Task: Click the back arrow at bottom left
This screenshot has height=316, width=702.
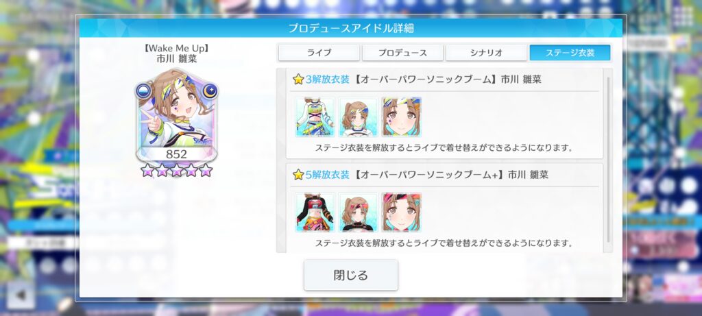Action: coord(21,295)
